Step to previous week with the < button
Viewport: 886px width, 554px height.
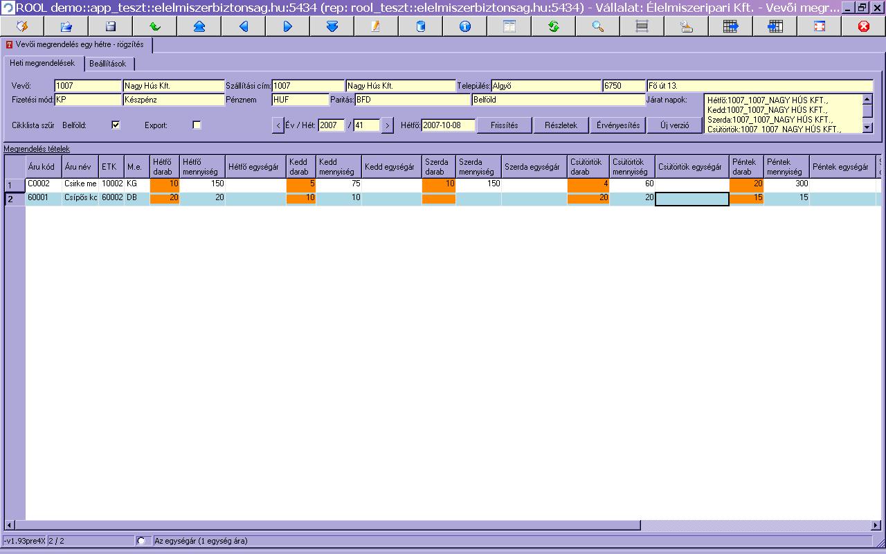278,125
